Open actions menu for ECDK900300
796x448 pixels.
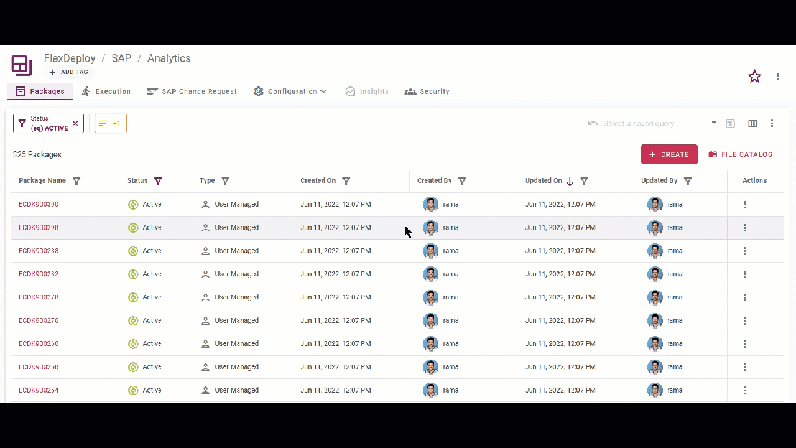[745, 205]
